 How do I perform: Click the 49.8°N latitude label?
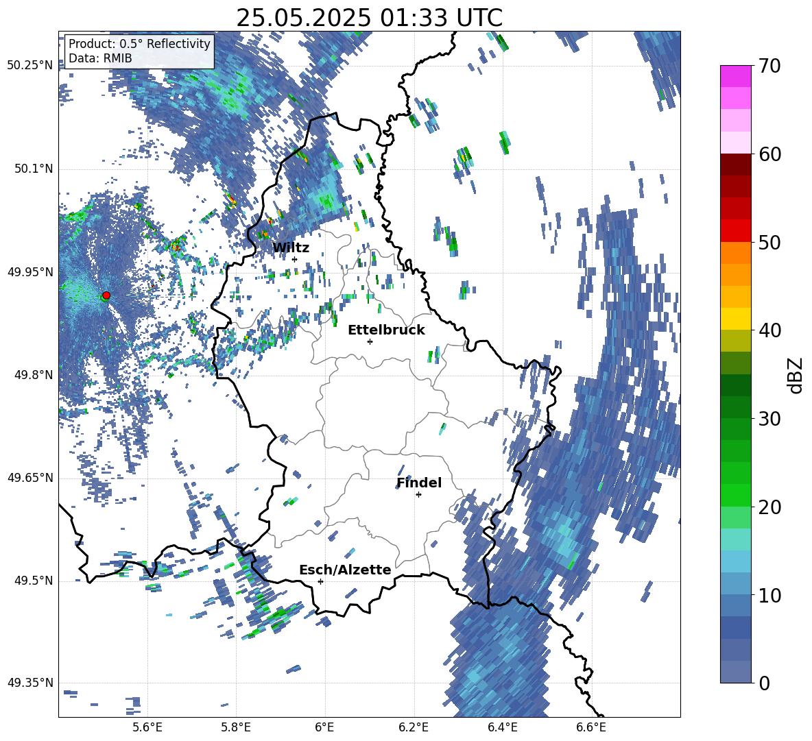click(34, 375)
